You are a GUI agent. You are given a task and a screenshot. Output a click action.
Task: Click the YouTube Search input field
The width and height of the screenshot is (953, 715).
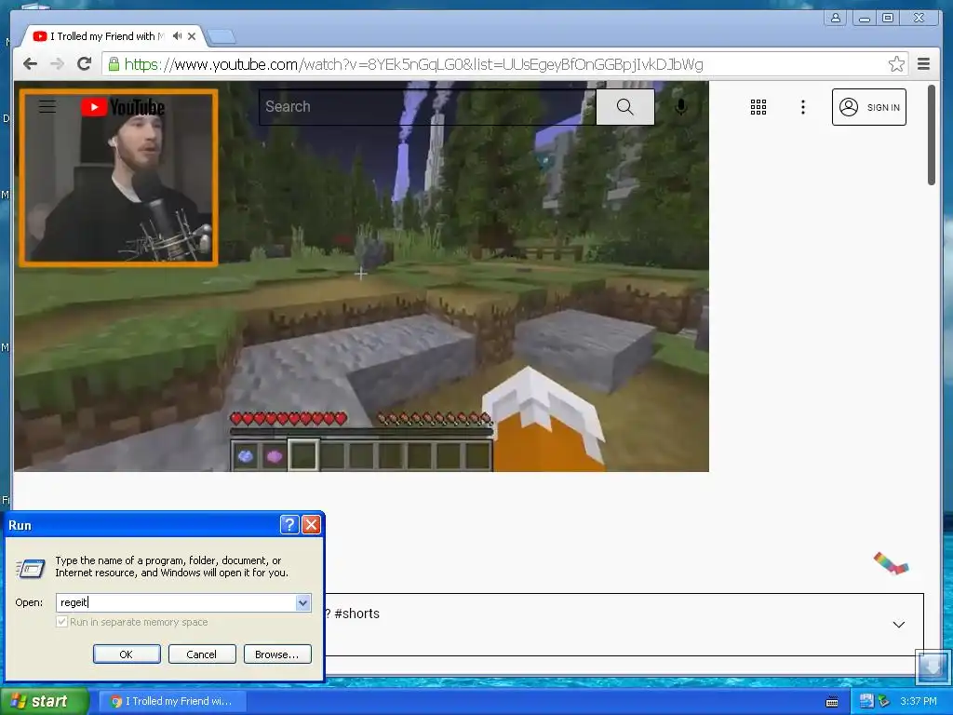pos(427,107)
